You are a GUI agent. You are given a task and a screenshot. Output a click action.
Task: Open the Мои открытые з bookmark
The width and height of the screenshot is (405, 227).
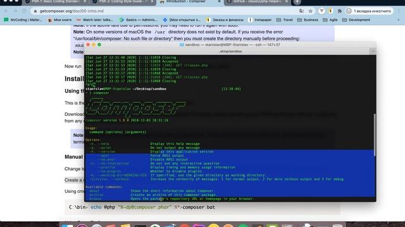[x=182, y=20]
